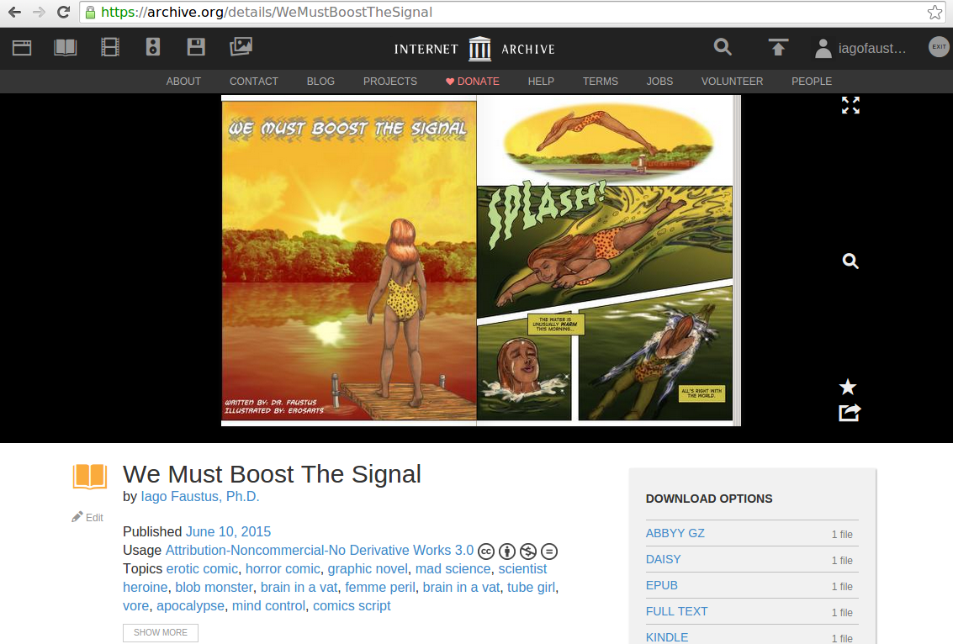
Task: Favorite this item with the star icon
Action: (x=848, y=387)
